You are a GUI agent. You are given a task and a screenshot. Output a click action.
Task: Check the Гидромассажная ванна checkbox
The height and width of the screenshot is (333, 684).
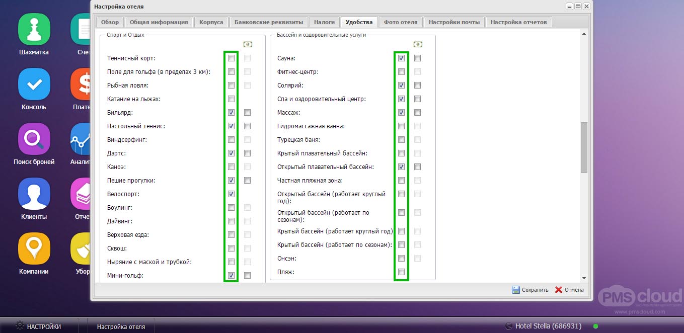pos(401,126)
